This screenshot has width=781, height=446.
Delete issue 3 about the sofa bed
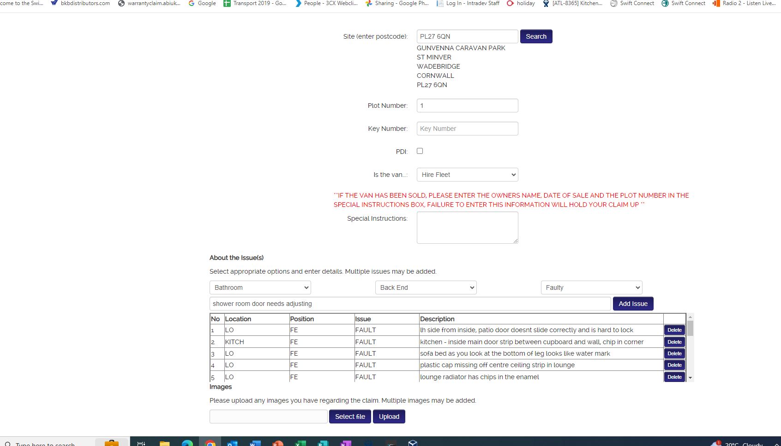coord(674,353)
